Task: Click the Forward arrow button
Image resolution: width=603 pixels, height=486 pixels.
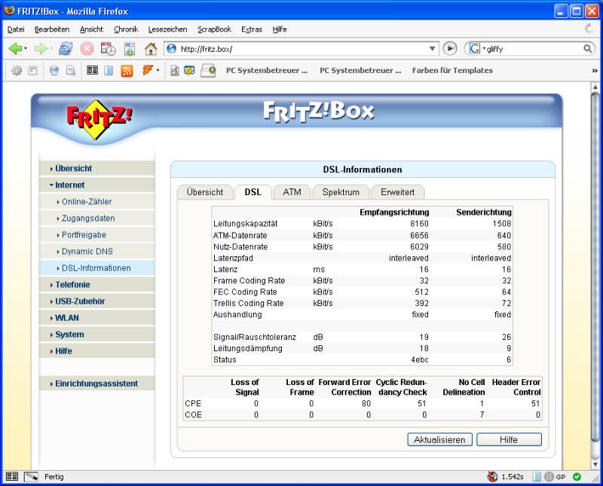Action: 41,49
